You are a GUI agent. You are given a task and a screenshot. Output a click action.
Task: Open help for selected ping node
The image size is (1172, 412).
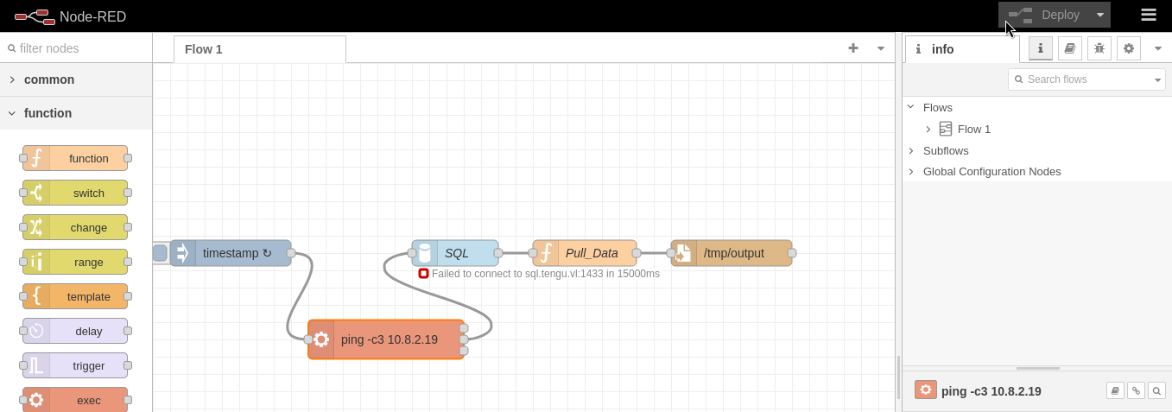pos(1115,390)
